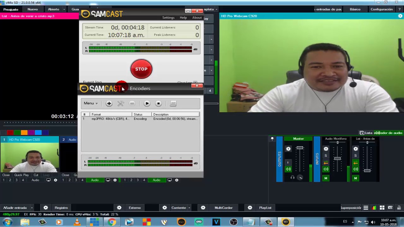Toggle green Audio button on input 3
Viewport: 404px width, 227px height.
click(x=157, y=180)
